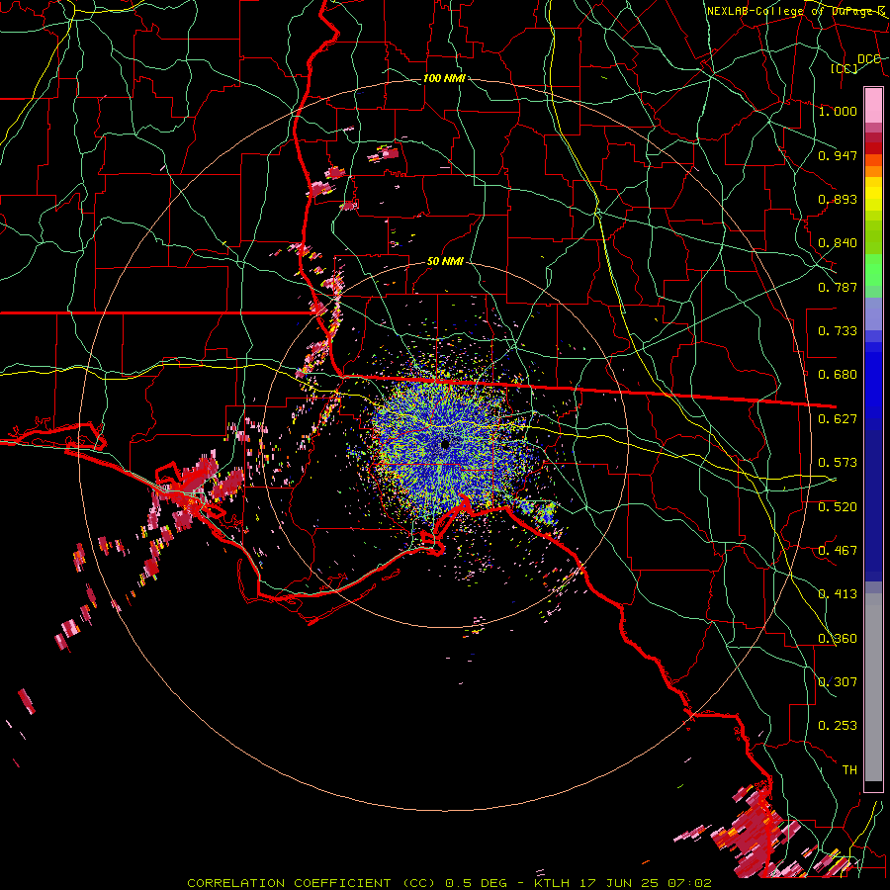
Task: Click the DCC product label
Action: pos(868,59)
